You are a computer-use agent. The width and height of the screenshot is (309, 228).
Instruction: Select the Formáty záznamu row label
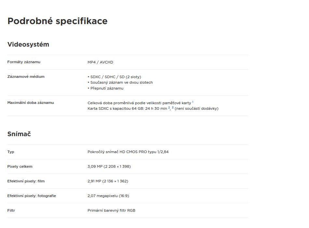[x=24, y=62]
